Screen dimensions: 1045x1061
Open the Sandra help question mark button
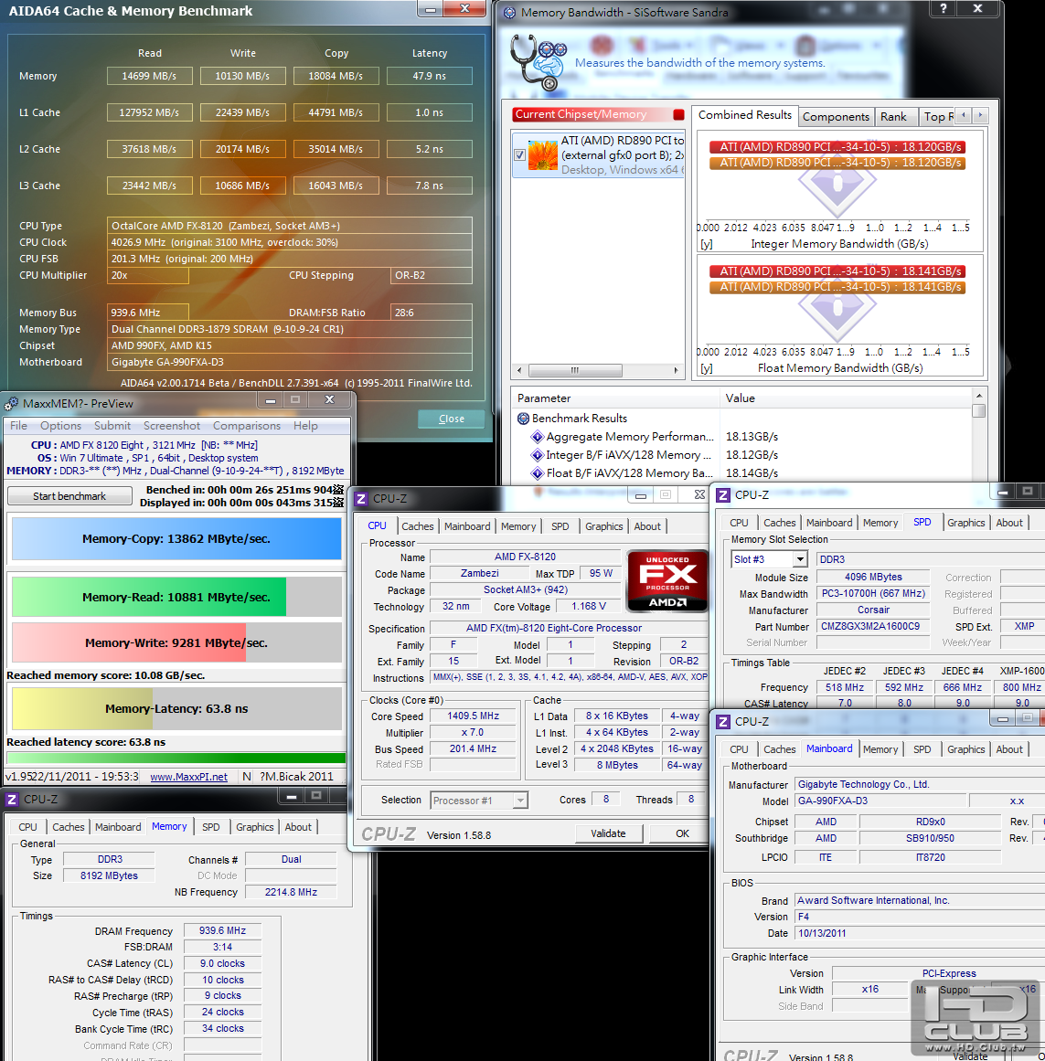(944, 8)
